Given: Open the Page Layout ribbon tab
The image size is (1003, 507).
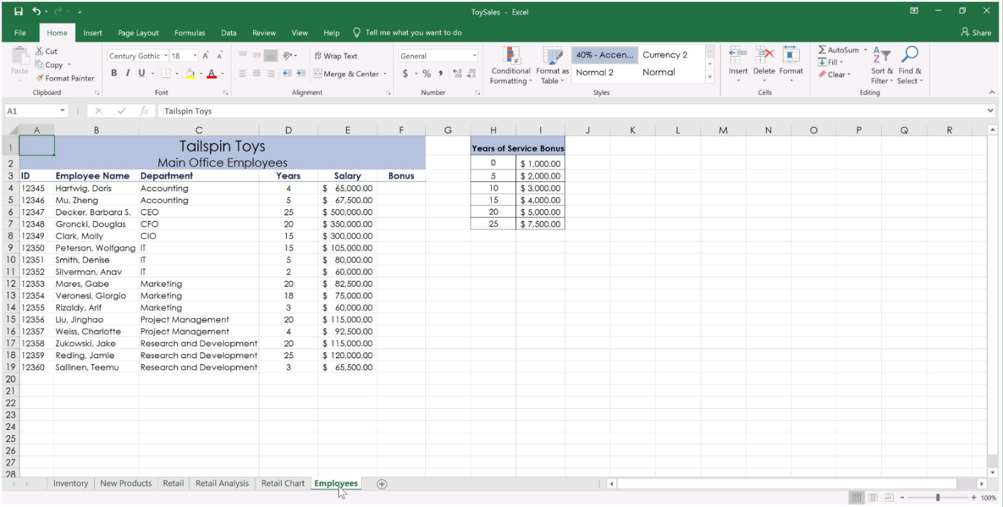Looking at the screenshot, I should pos(138,32).
